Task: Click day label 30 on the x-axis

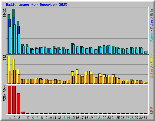Action: [x=141, y=118]
